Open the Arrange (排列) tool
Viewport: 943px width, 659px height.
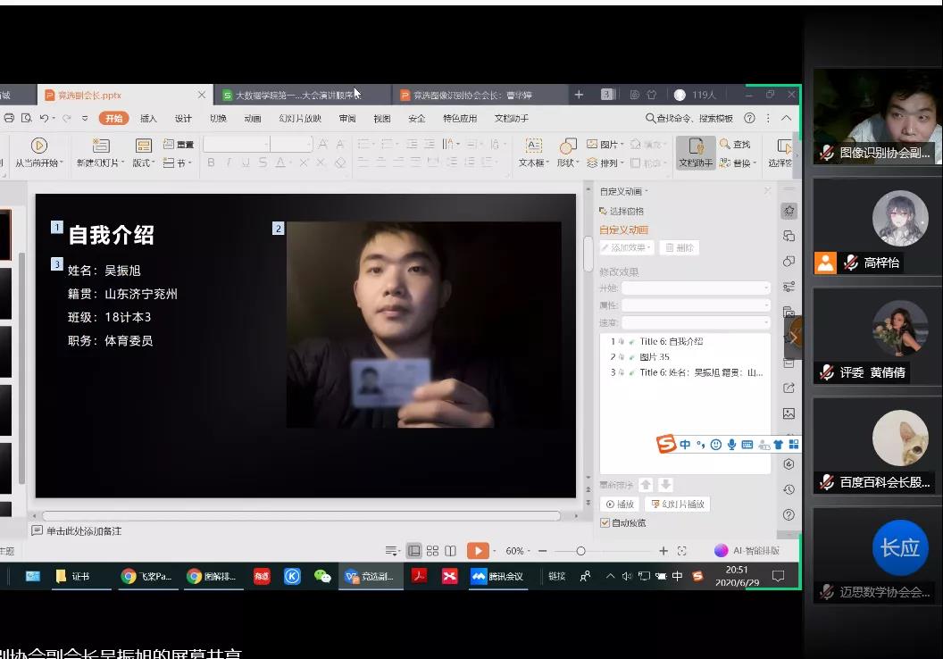coord(605,163)
